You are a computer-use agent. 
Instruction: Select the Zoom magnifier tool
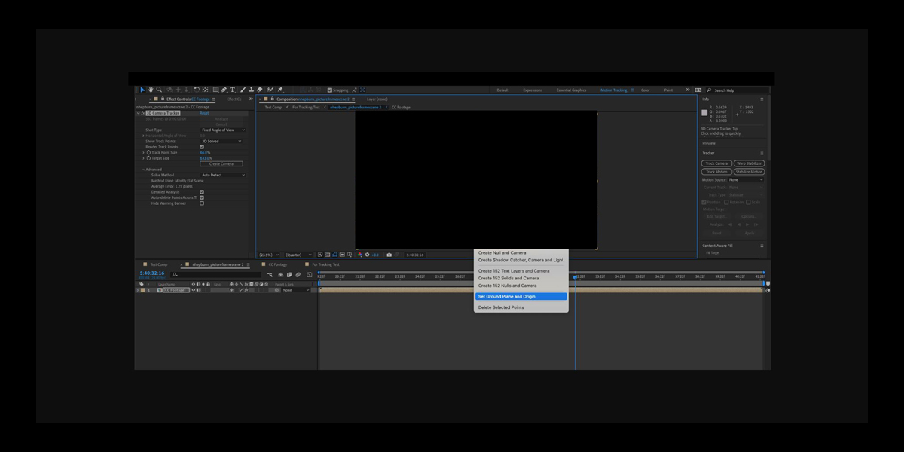click(159, 90)
